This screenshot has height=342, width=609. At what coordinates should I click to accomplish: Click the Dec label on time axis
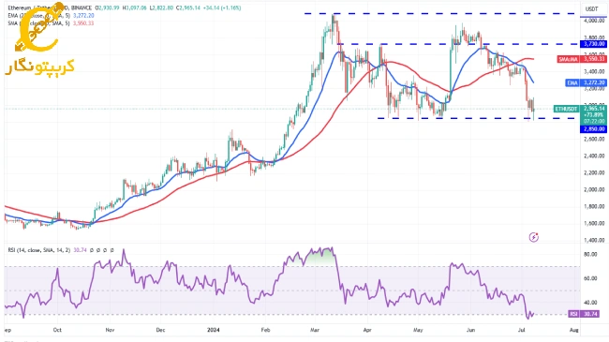(160, 330)
